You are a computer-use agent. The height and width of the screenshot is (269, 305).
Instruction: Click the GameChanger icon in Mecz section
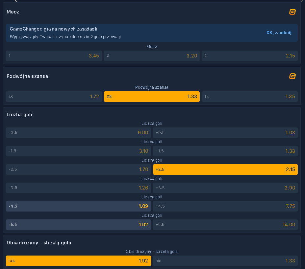pyautogui.click(x=292, y=12)
